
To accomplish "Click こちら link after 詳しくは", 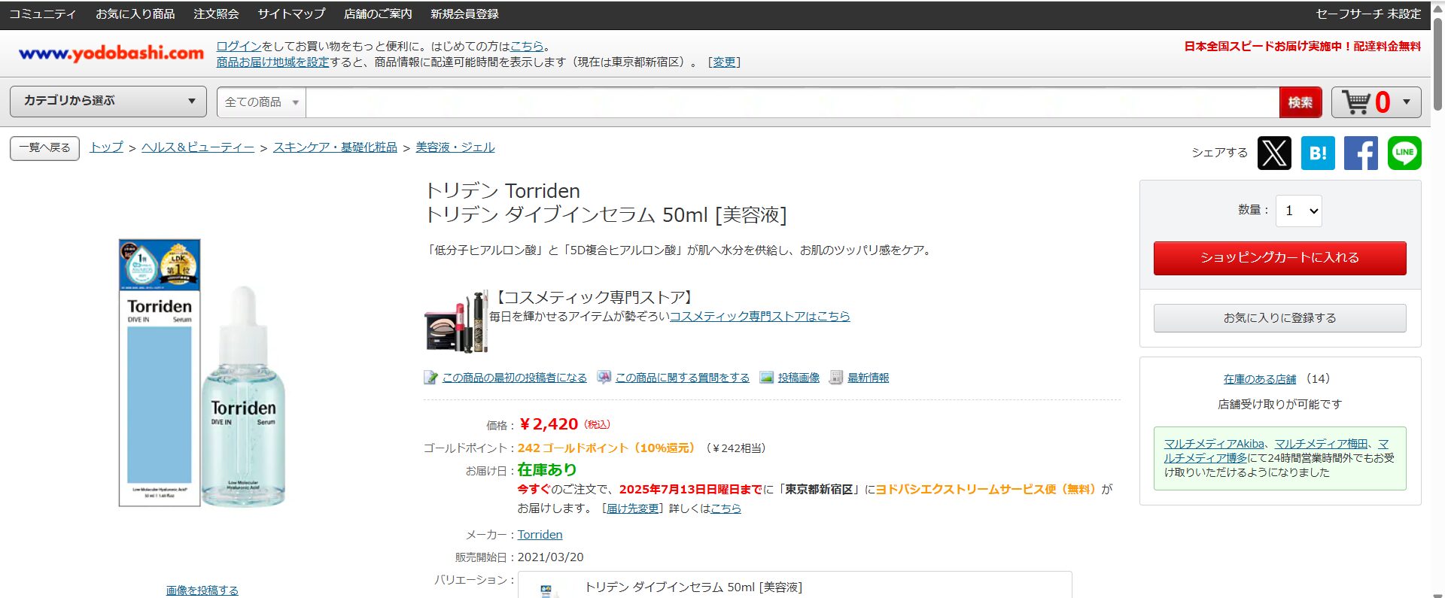I will click(726, 508).
